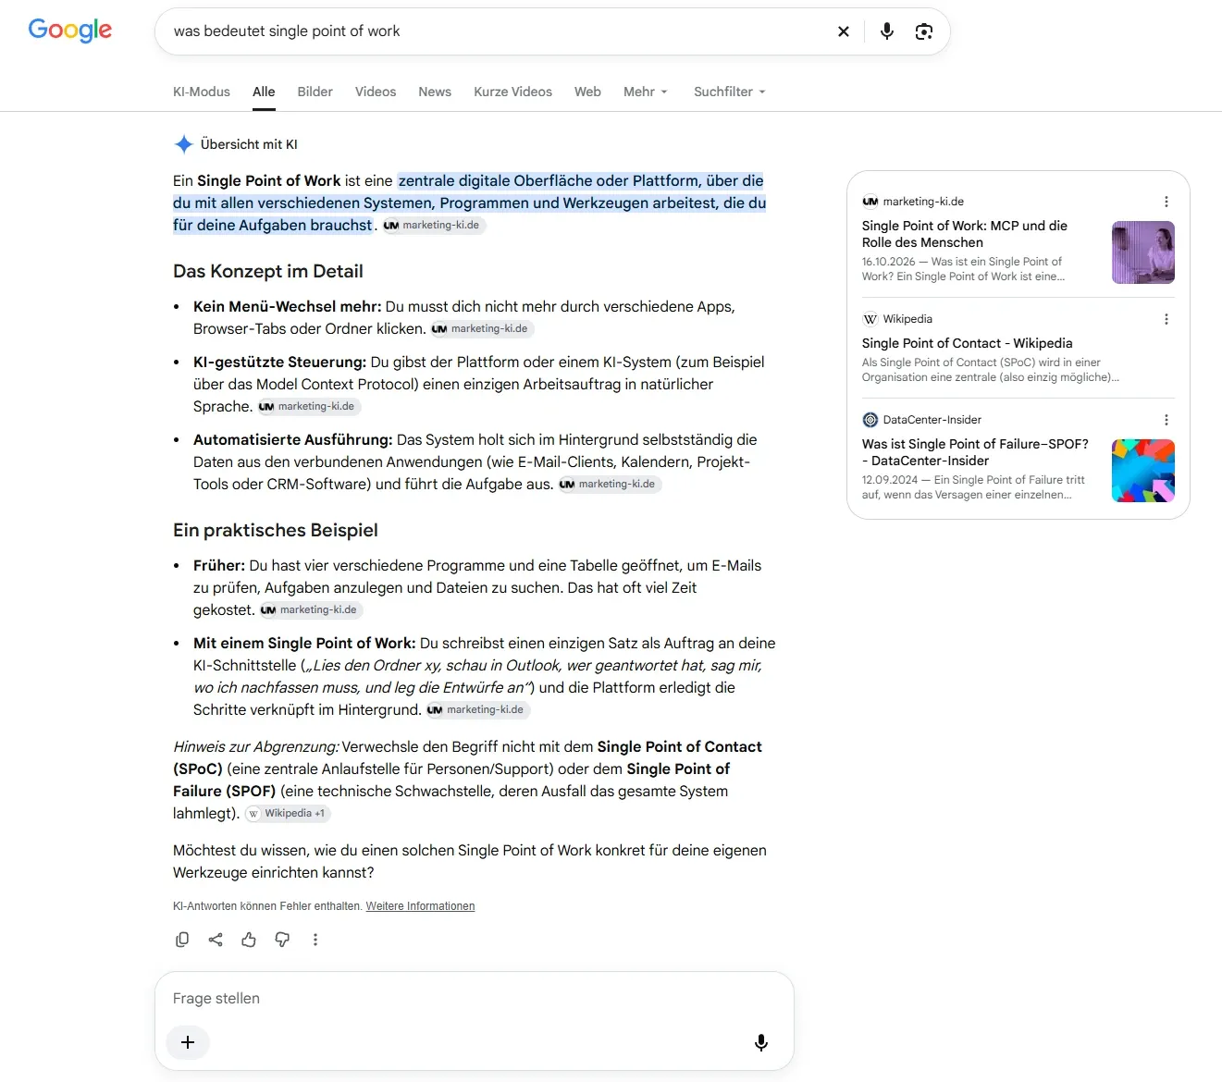Click the Wikipedia +1 source chip

[x=288, y=814]
